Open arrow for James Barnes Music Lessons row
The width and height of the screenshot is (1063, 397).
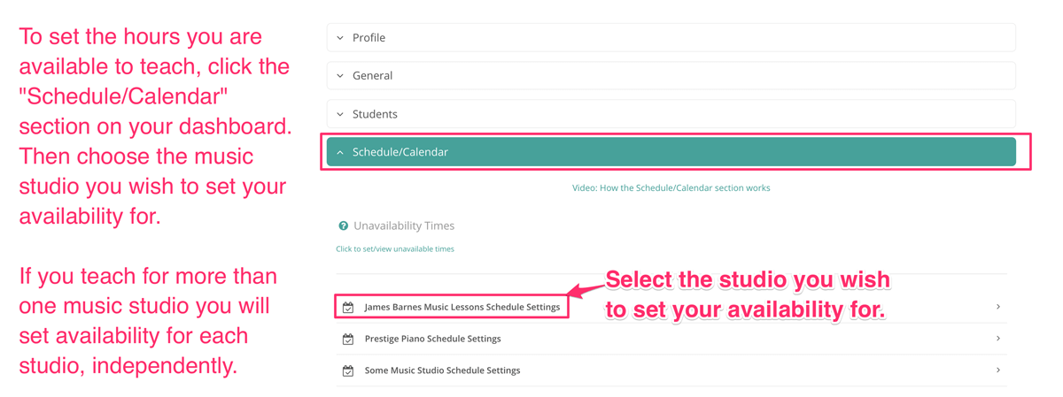tap(997, 307)
